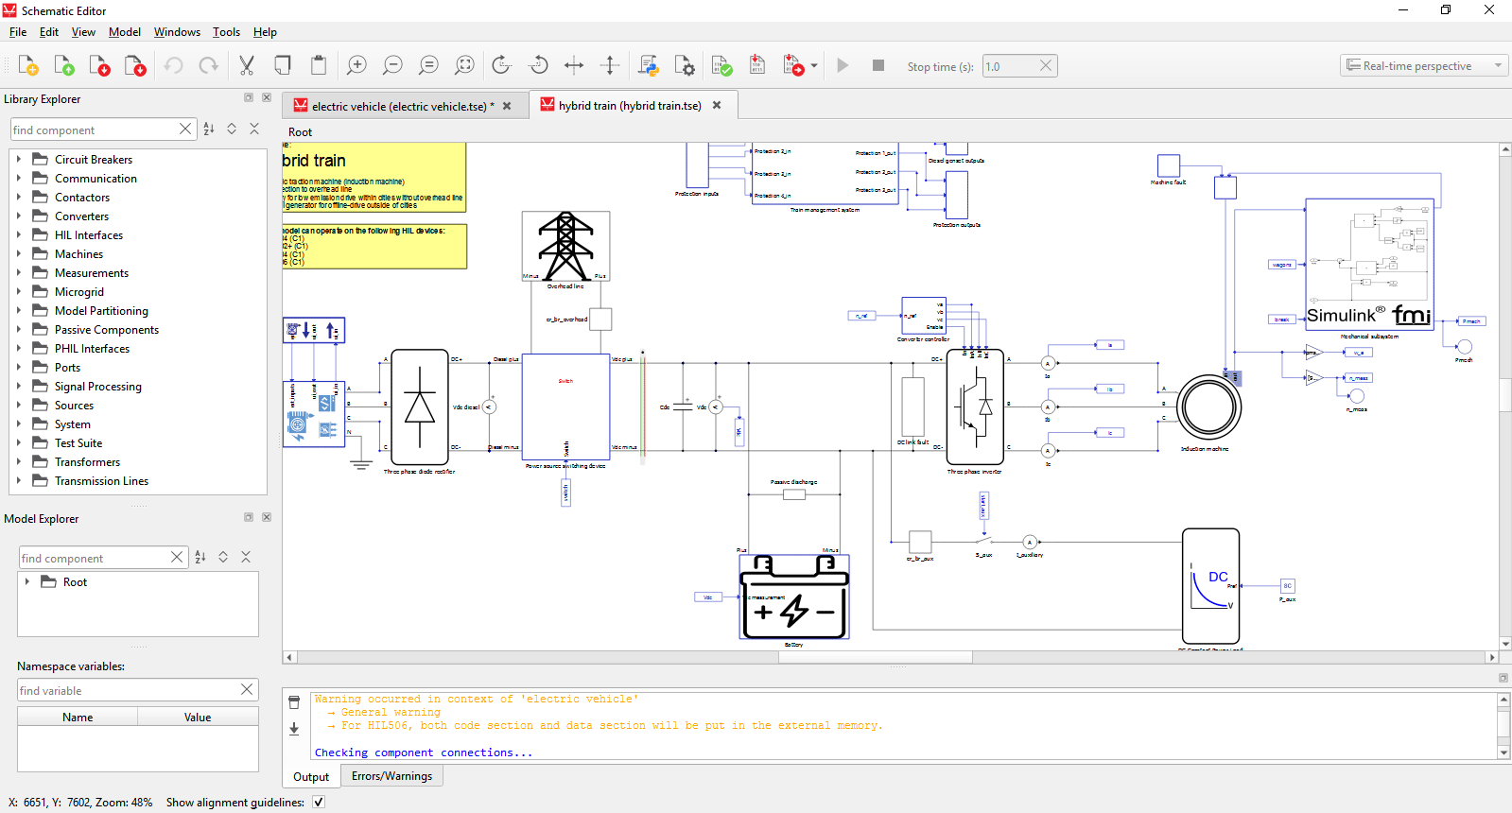Screen dimensions: 1512x813
Task: Toggle Show alignment guidelines checkbox
Action: pyautogui.click(x=319, y=802)
